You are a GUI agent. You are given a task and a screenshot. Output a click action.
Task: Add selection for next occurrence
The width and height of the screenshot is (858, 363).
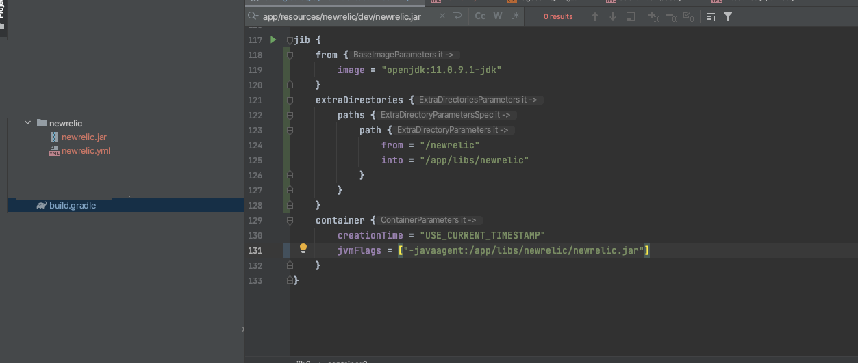coord(654,16)
